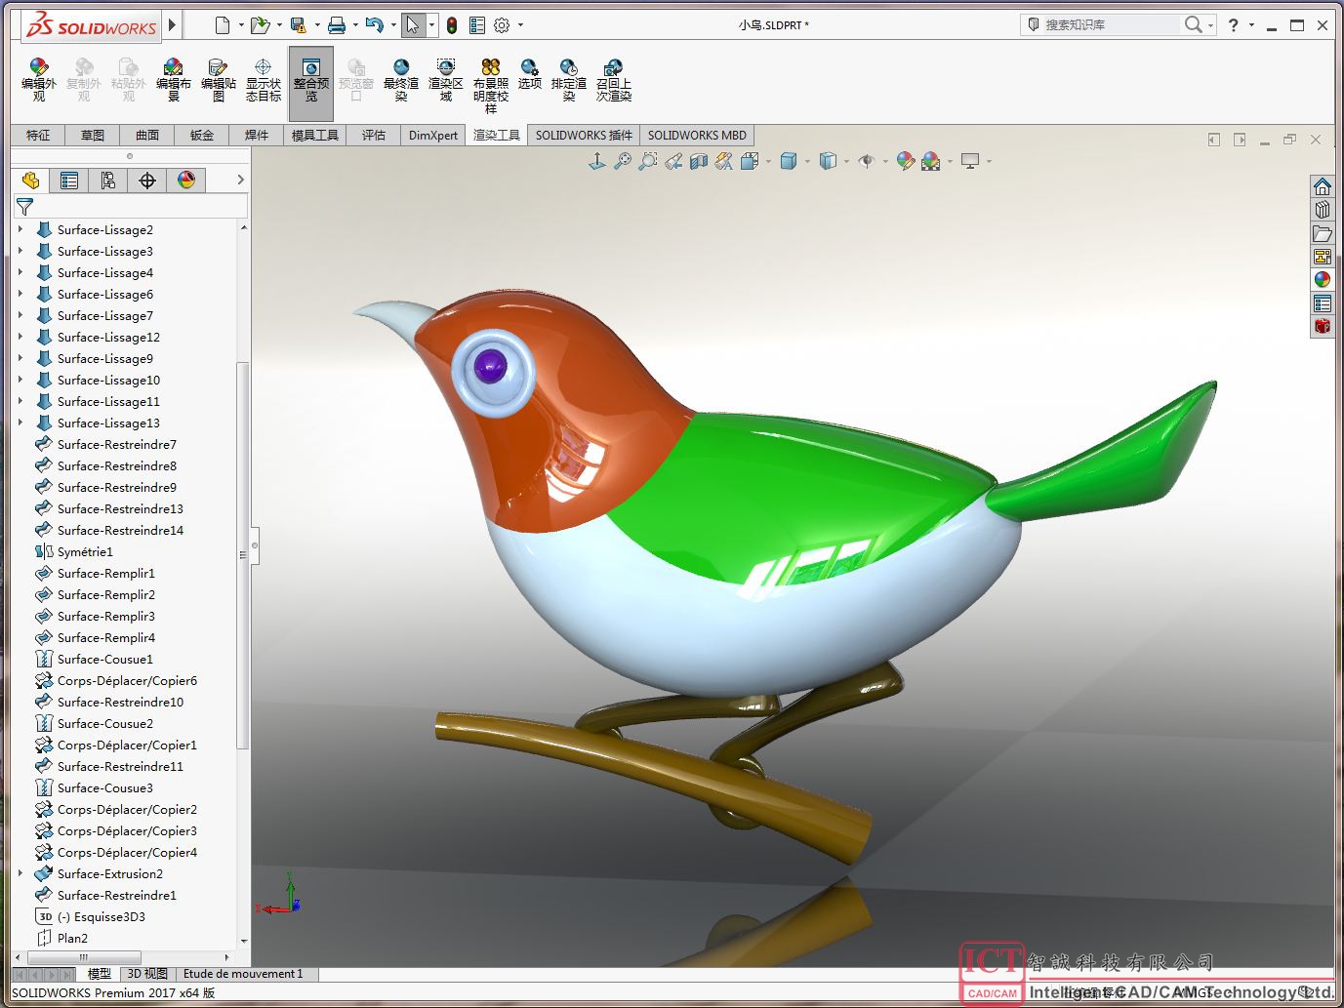Open the FeatureManager design tree tab
This screenshot has width=1344, height=1008.
(x=30, y=181)
